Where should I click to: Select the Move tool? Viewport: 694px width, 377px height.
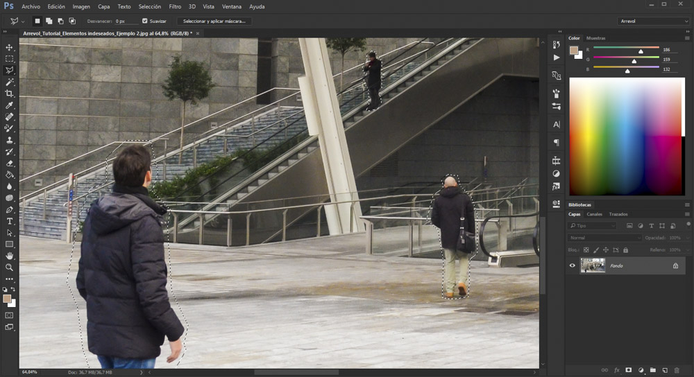pos(9,47)
